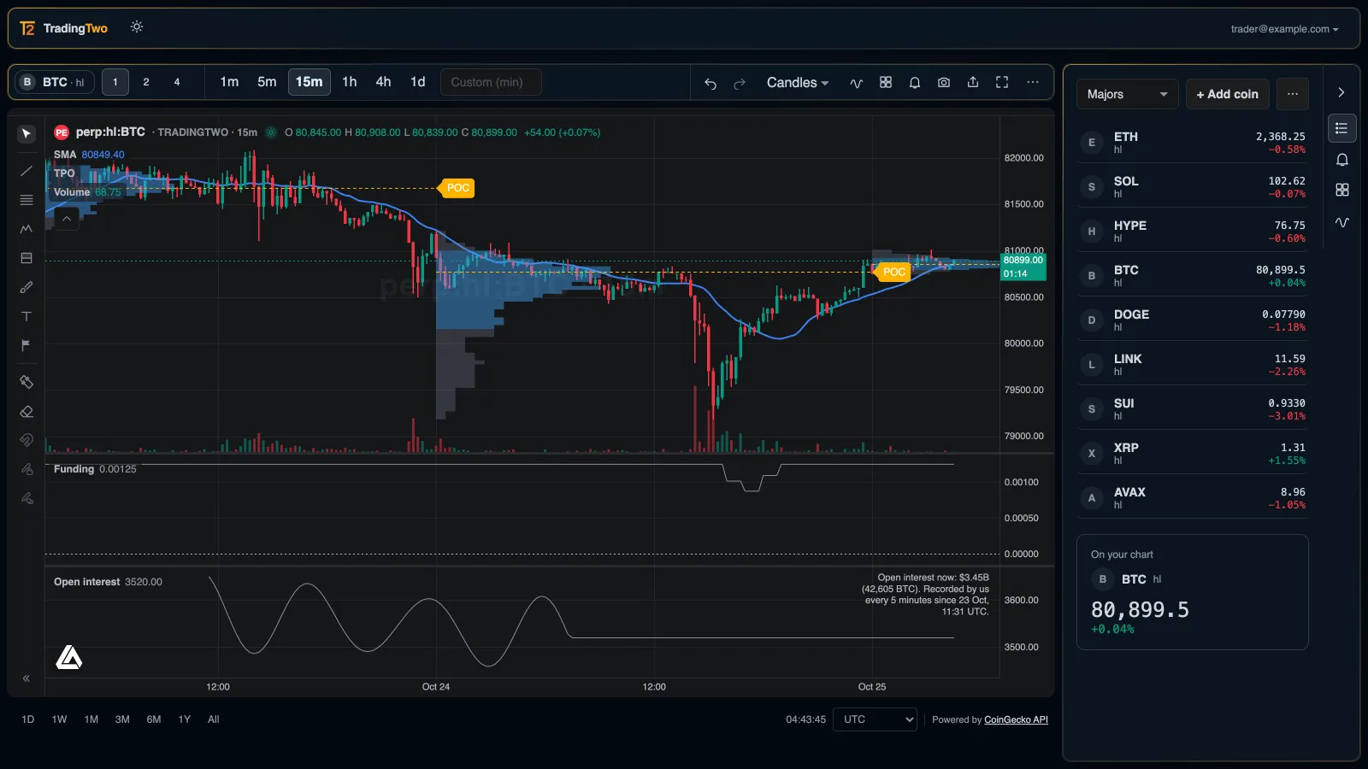
Task: Select the flag marker tool
Action: (27, 345)
